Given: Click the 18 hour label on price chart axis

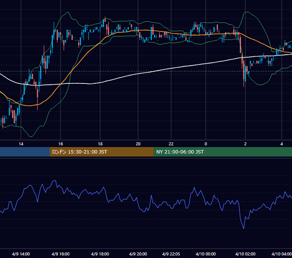Looking at the screenshot, I should point(100,144).
